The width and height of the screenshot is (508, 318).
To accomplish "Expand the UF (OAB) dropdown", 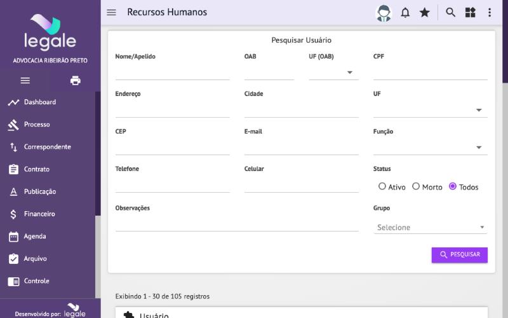I will [334, 73].
